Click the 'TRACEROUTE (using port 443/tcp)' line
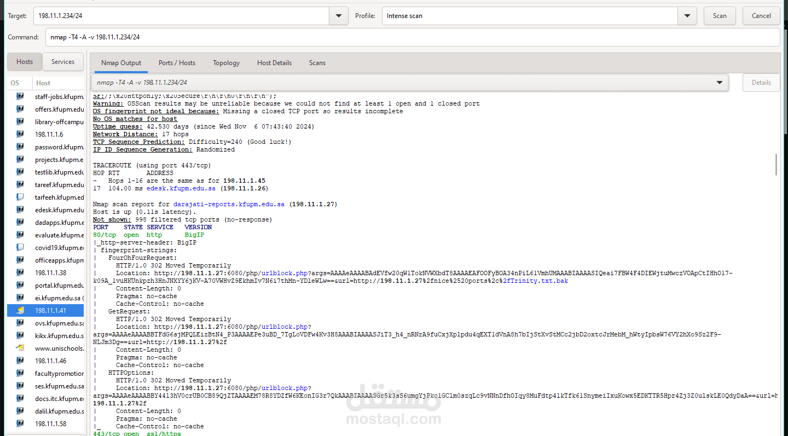 pyautogui.click(x=152, y=165)
